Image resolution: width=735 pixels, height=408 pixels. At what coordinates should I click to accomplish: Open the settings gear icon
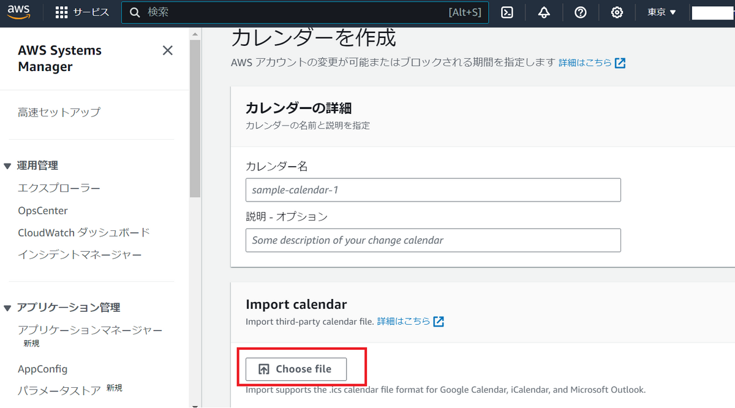[x=617, y=12]
